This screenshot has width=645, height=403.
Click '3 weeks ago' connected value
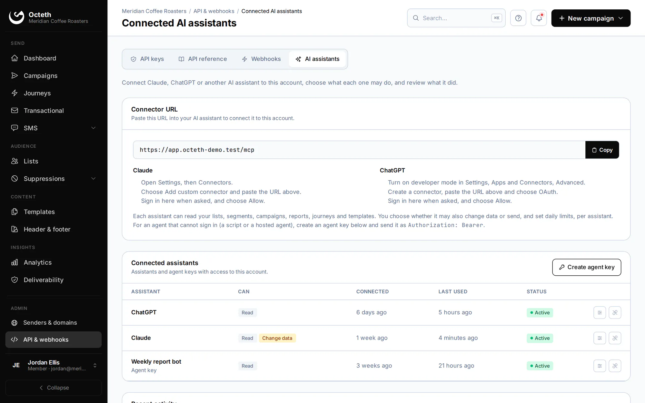(x=374, y=366)
